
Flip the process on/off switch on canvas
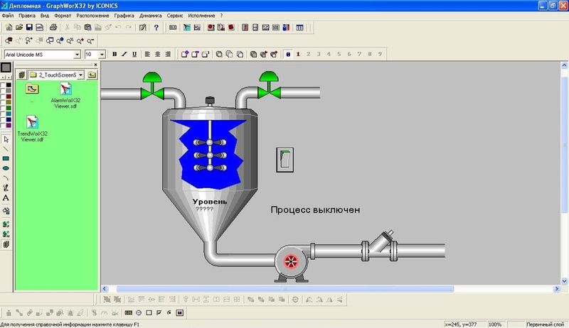tap(285, 160)
